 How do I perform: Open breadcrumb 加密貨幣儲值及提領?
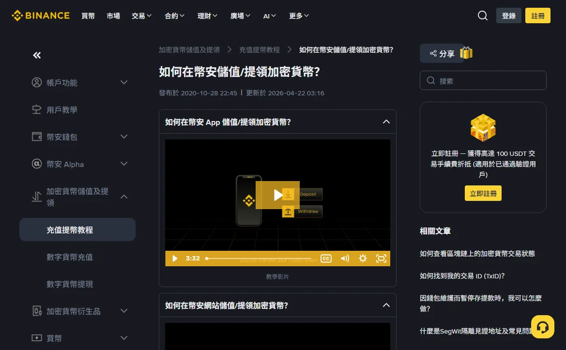[x=189, y=50]
